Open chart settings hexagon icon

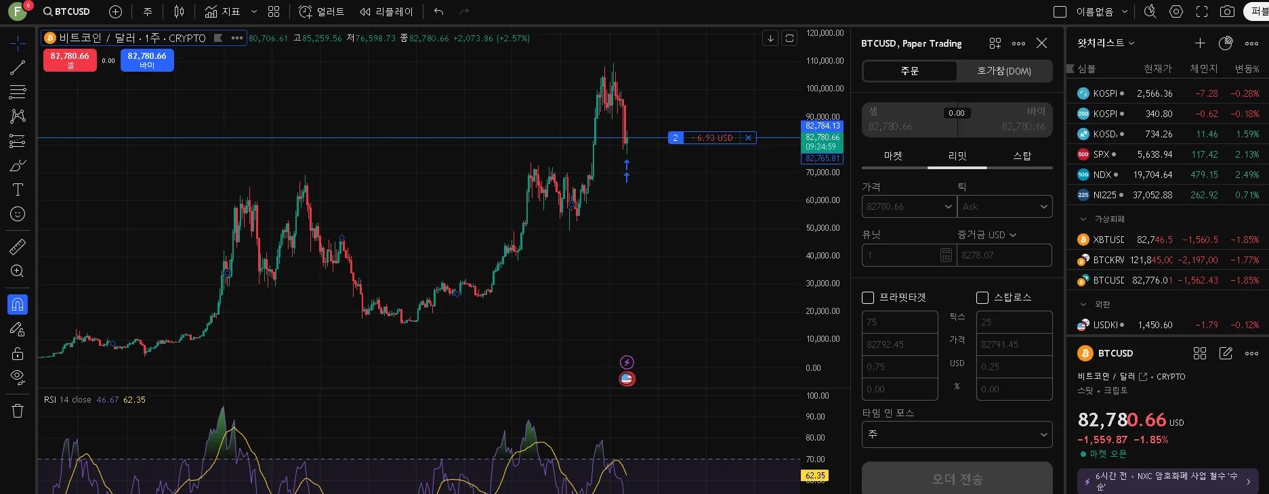coord(1176,12)
